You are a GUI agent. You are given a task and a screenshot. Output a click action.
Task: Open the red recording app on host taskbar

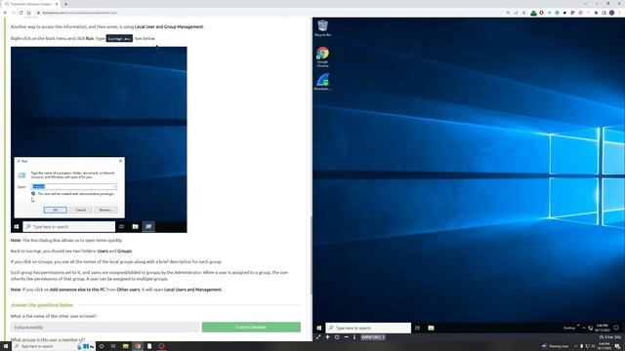click(x=162, y=346)
